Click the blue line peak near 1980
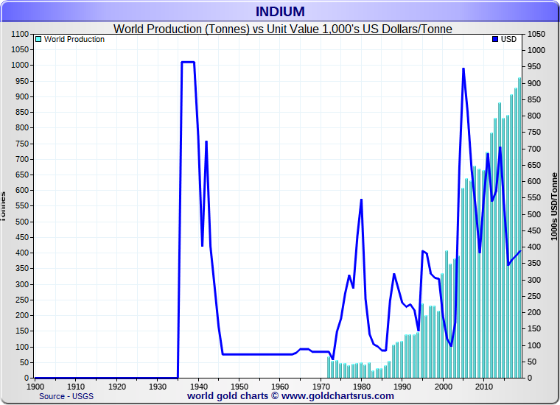 point(361,200)
